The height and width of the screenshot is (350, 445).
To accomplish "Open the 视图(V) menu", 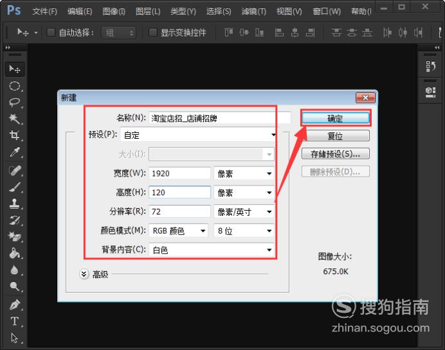I will tap(289, 12).
